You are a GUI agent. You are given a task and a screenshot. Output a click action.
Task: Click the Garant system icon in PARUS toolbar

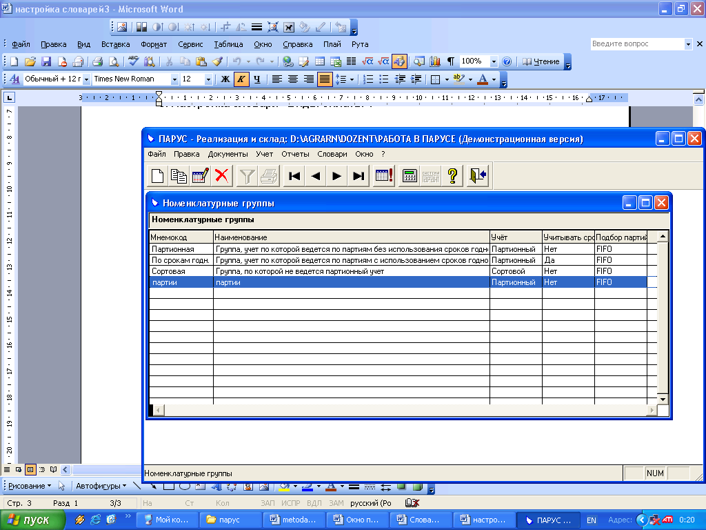click(x=431, y=176)
